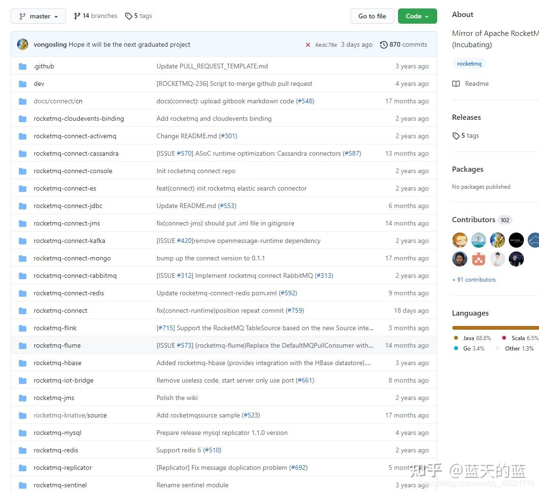The width and height of the screenshot is (539, 492).
Task: Click the rocketmq topic label in About
Action: pos(469,63)
